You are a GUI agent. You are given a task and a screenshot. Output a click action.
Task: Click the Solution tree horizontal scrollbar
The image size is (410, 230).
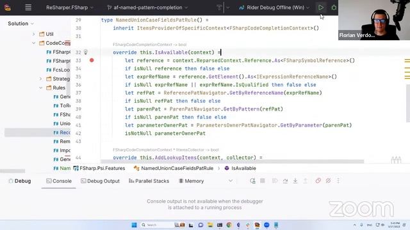[13, 171]
